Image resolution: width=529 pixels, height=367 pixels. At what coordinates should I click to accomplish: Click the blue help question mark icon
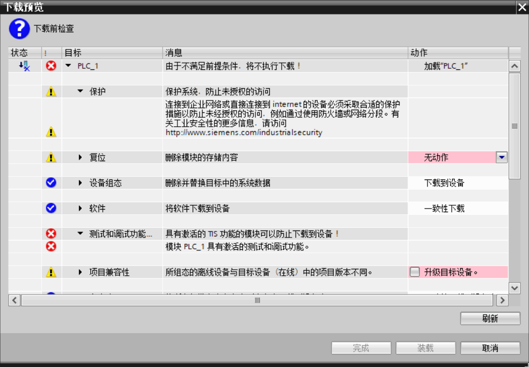pos(18,28)
